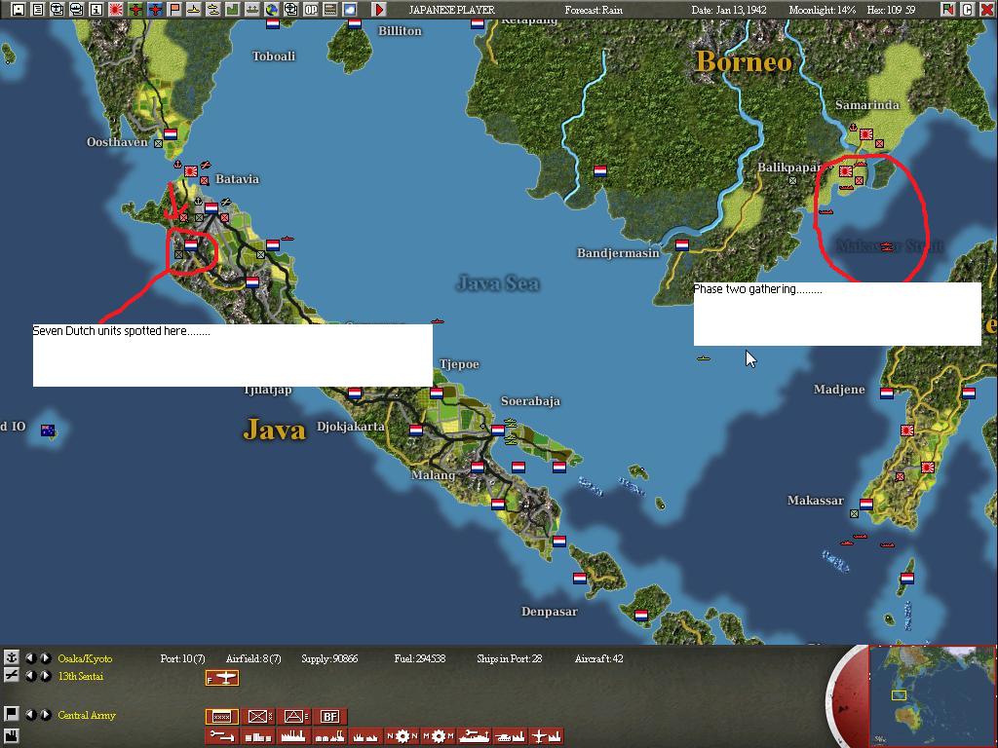Open the document list report icon

pos(38,10)
